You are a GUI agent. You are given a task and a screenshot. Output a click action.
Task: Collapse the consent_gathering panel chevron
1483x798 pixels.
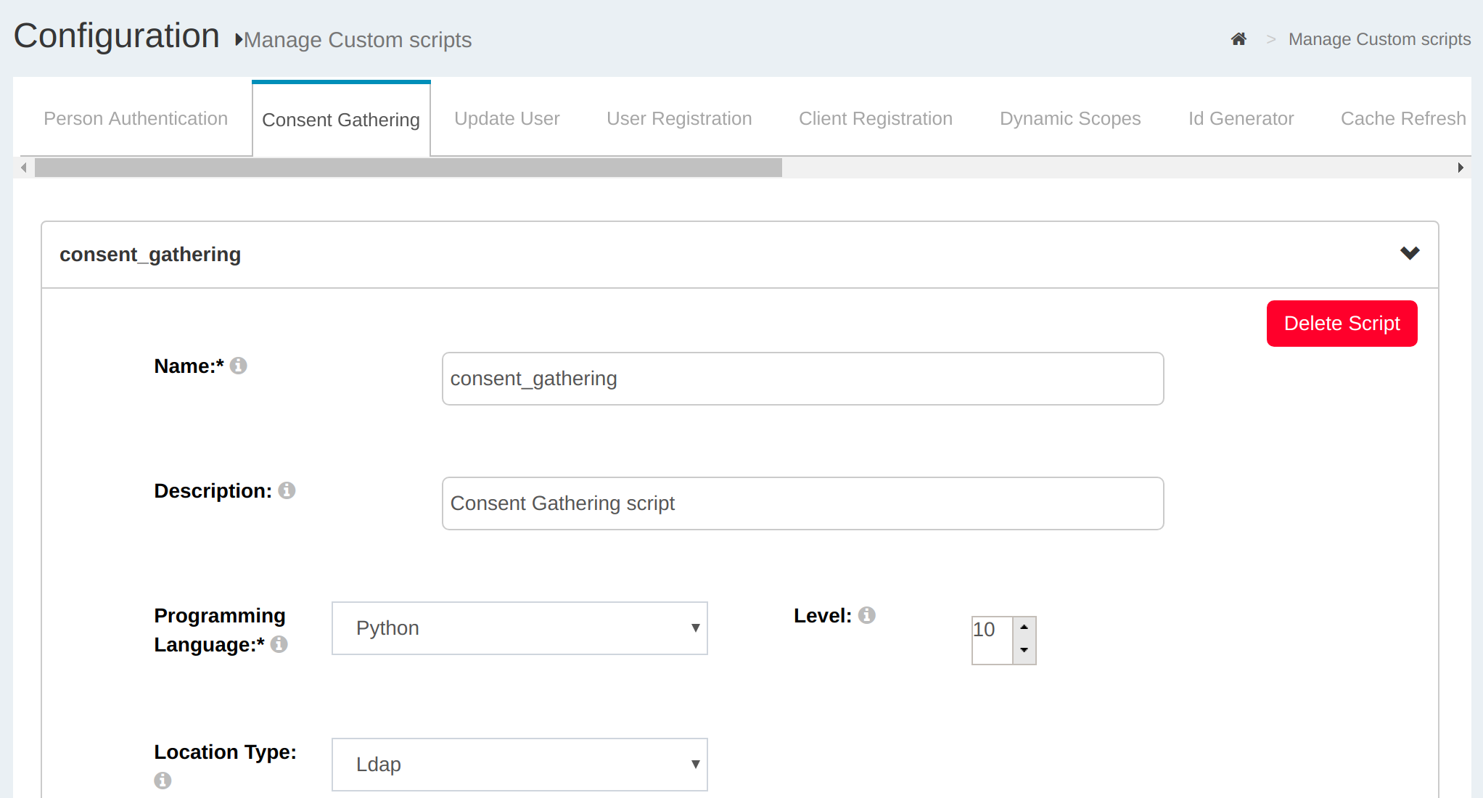click(x=1409, y=253)
